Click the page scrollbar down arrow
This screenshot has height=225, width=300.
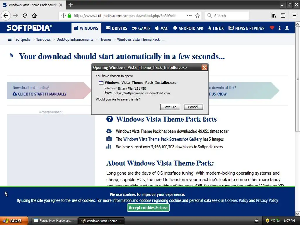(x=298, y=214)
